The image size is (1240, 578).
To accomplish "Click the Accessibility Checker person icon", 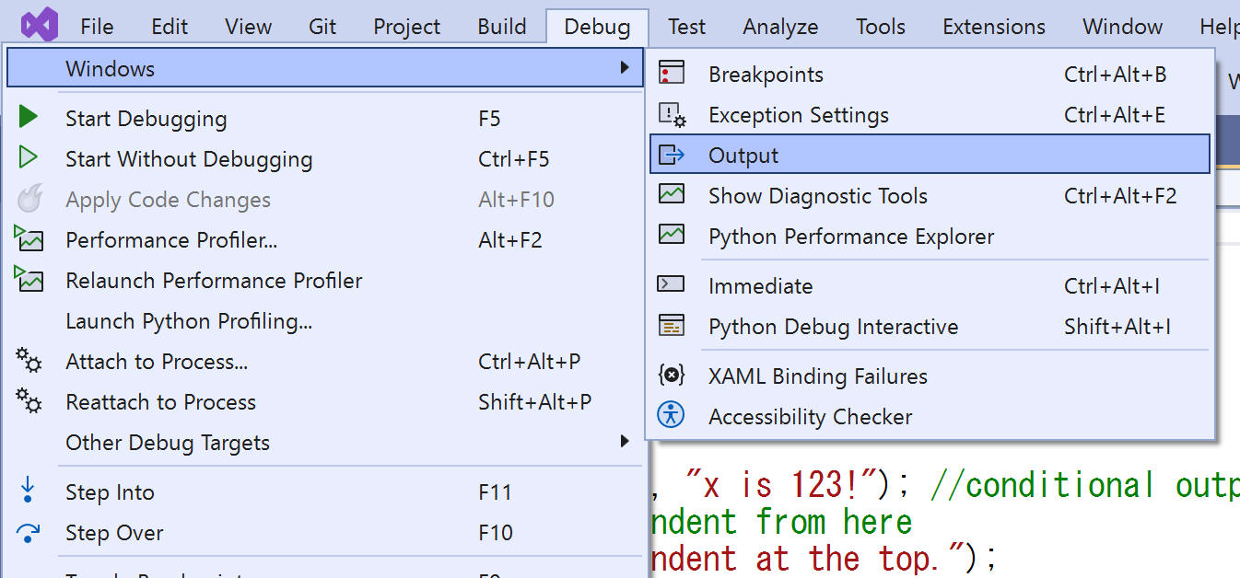I will [672, 415].
